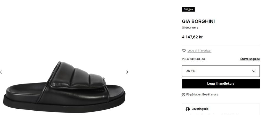
Task: Click the delivery truck icon
Action: point(187,109)
